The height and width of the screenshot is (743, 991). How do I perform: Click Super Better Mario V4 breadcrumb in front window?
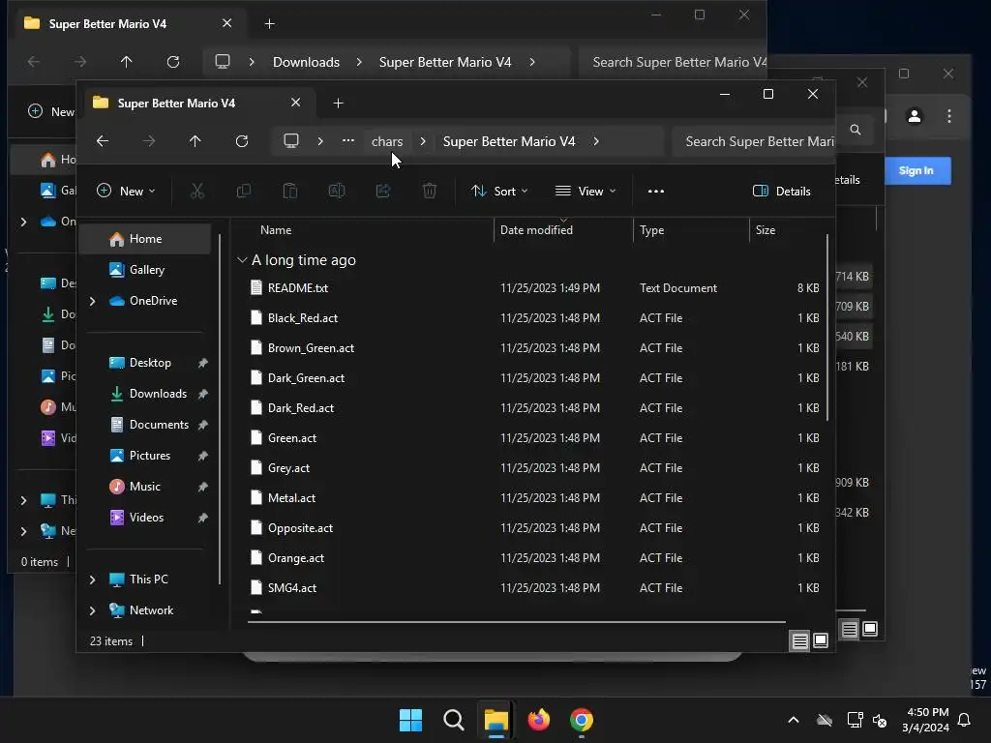pyautogui.click(x=509, y=141)
